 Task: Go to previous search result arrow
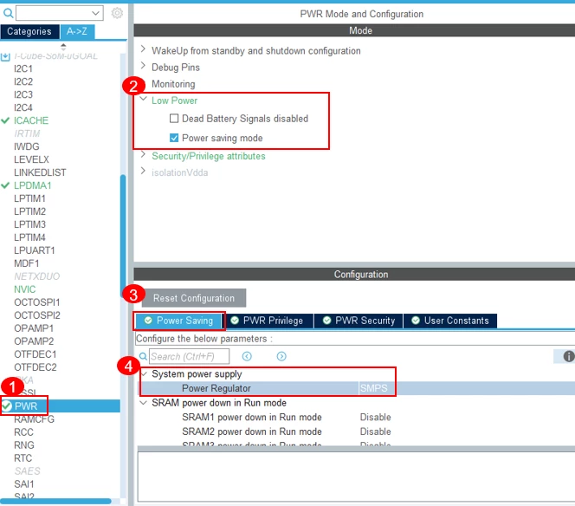pos(247,356)
